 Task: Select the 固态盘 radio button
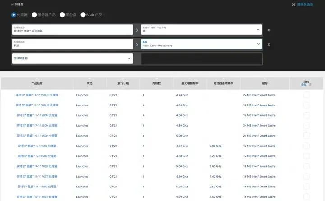tap(62, 15)
